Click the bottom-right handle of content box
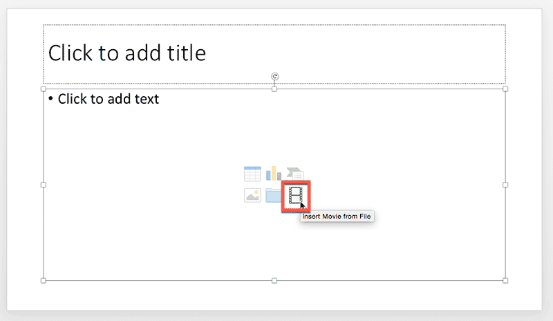The height and width of the screenshot is (321, 553). (505, 281)
